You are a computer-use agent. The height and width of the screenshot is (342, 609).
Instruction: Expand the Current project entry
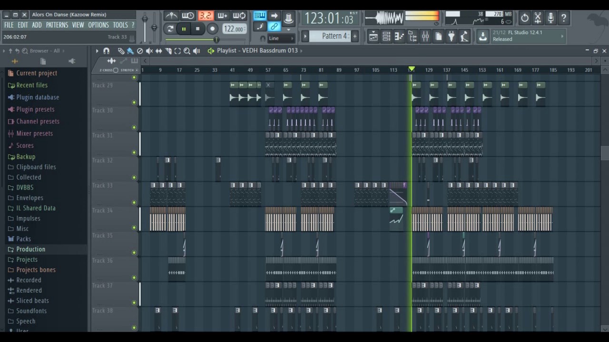pyautogui.click(x=37, y=73)
